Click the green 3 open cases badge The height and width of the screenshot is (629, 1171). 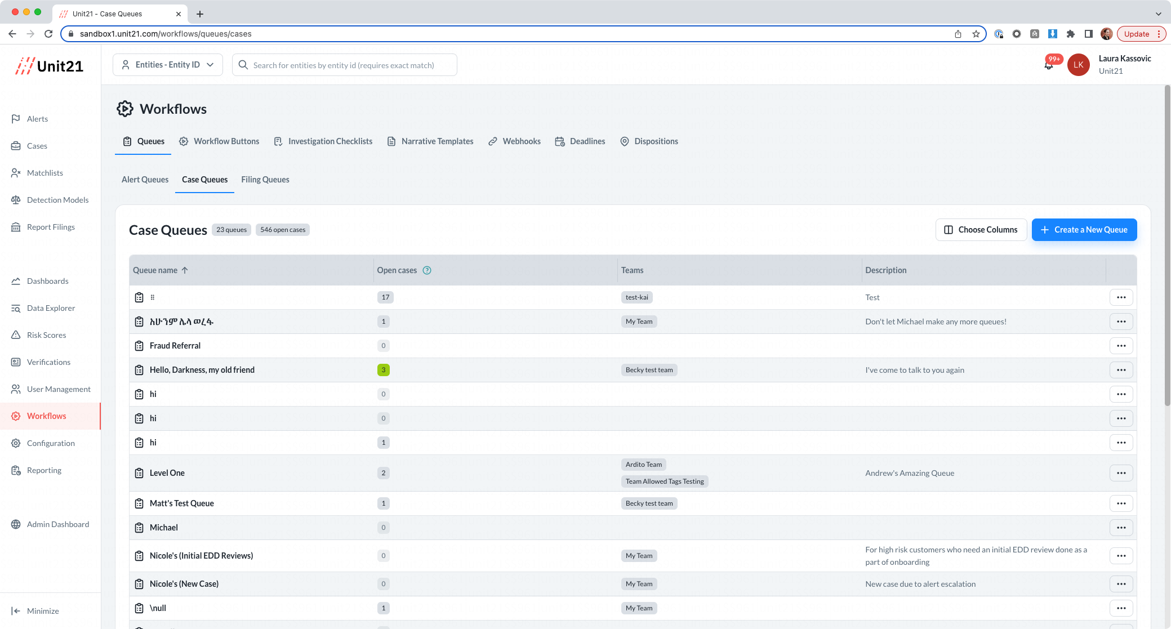383,370
